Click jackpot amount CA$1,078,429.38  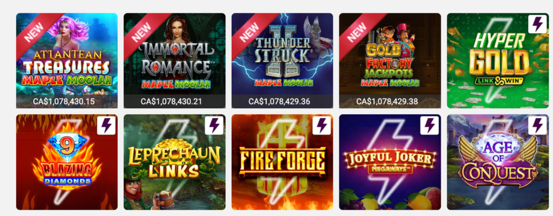pos(387,101)
